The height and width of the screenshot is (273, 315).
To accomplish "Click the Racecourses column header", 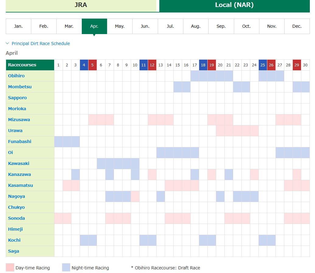I will (x=30, y=65).
